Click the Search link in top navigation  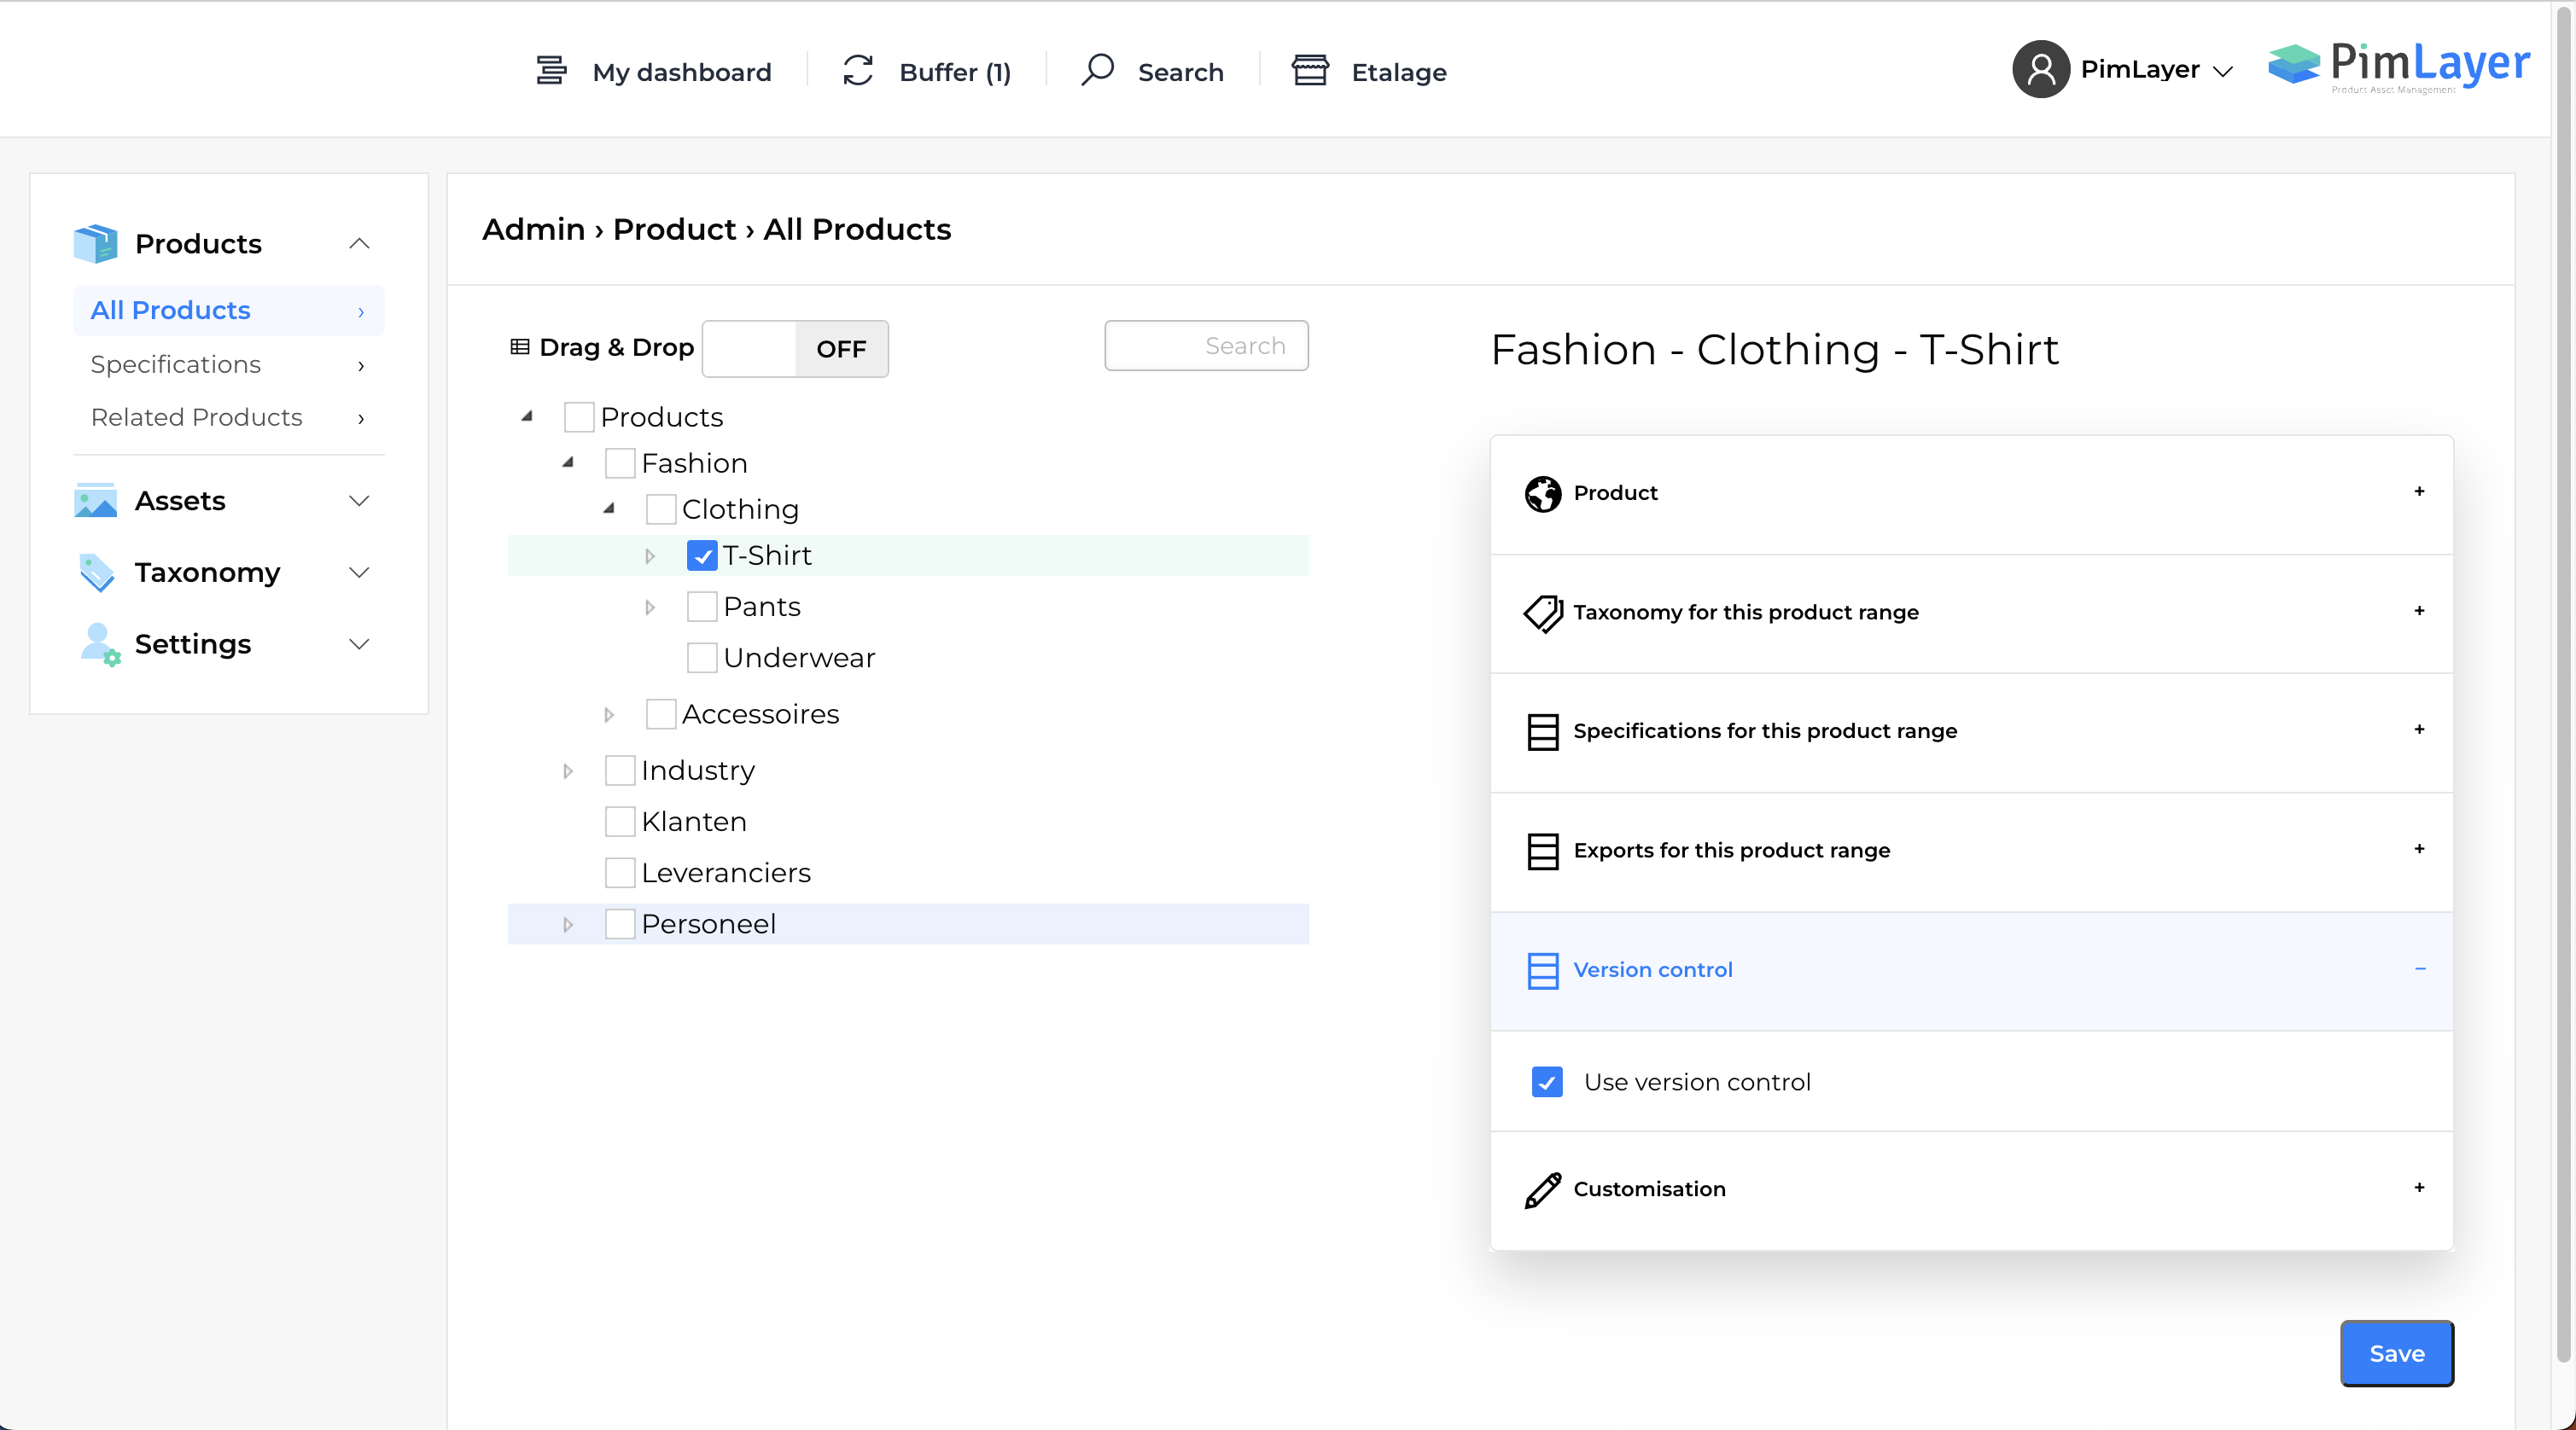[x=1180, y=72]
